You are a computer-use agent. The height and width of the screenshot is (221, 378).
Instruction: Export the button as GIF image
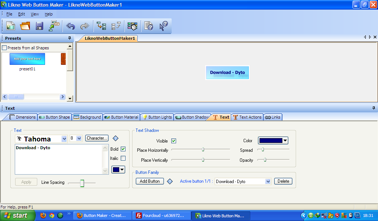pyautogui.click(x=54, y=26)
